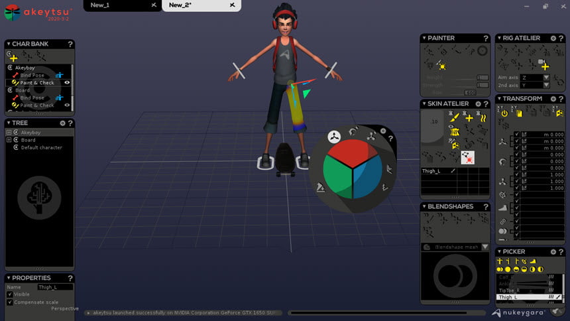Select Akeyboy Bind Pose in Char Bank
The image size is (570, 321).
click(x=32, y=76)
